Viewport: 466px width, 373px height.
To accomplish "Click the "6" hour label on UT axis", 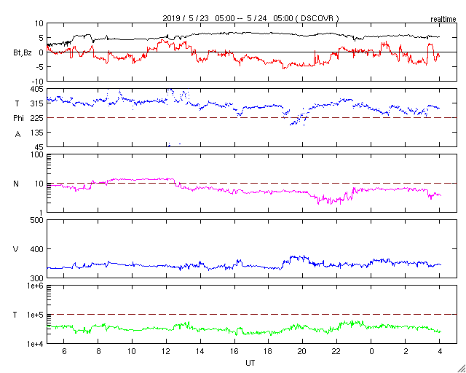I will click(64, 352).
